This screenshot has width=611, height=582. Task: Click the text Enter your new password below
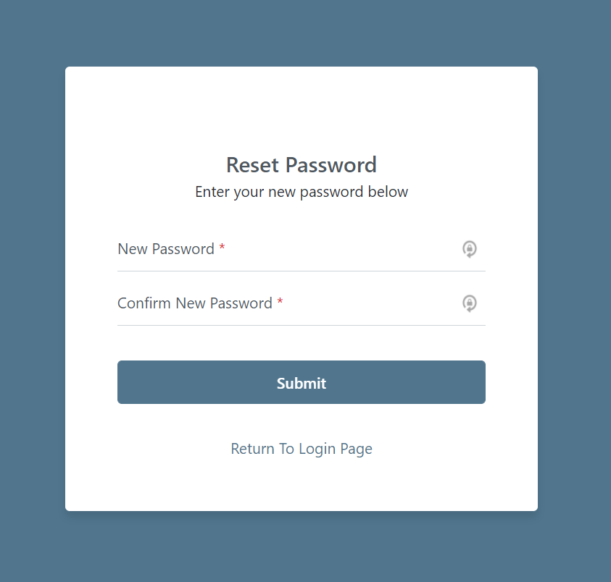302,192
